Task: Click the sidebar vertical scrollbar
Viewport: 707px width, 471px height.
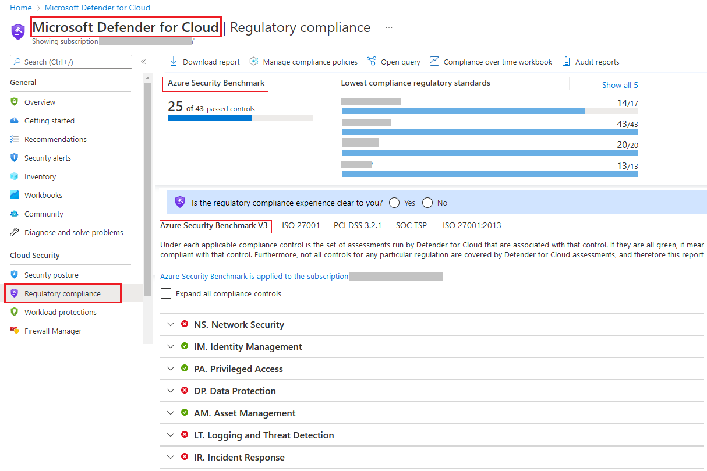Action: [x=147, y=189]
